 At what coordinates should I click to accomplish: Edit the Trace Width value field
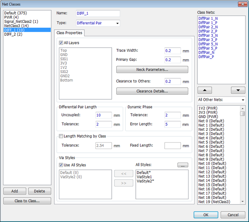(173, 51)
